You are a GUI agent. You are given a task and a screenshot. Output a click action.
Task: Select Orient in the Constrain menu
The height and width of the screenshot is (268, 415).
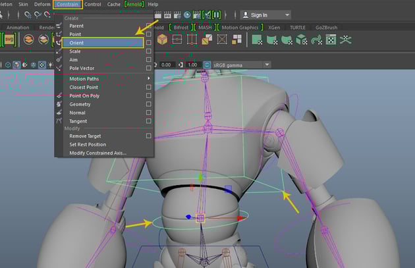76,43
